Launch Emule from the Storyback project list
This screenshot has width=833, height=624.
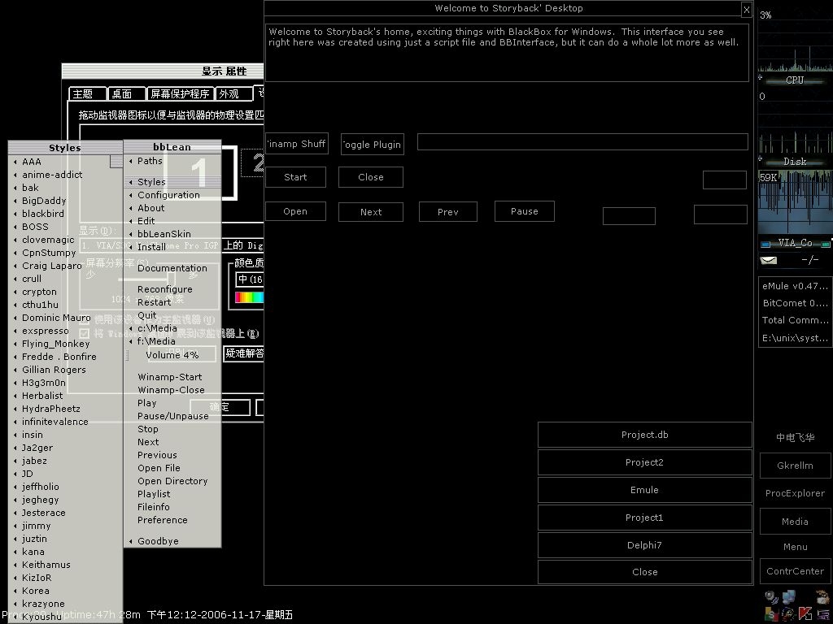pyautogui.click(x=645, y=490)
